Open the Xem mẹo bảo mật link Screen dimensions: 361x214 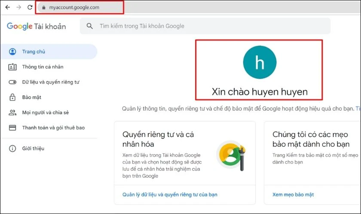click(x=293, y=194)
